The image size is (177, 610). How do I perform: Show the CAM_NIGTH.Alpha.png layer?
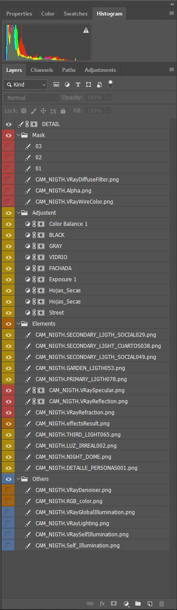8,191
